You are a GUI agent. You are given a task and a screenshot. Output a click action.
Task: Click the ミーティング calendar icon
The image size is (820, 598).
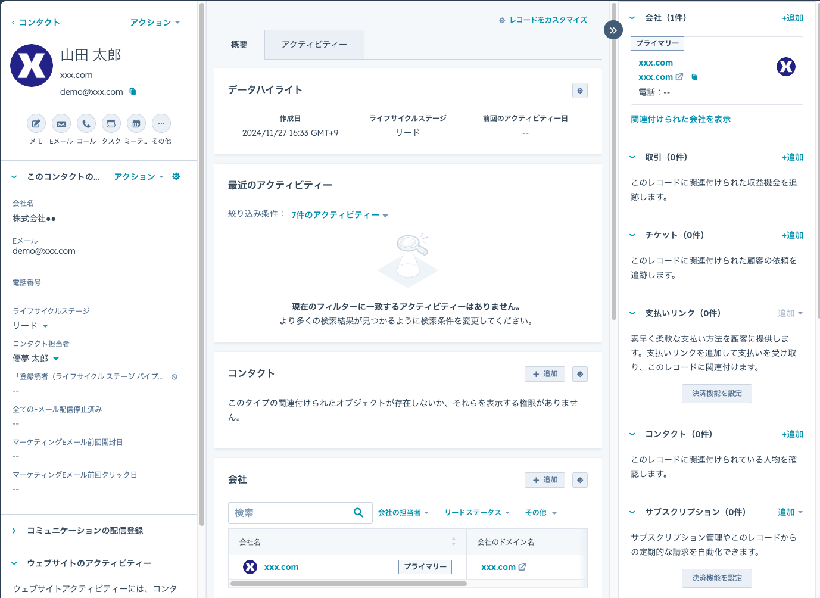(136, 124)
